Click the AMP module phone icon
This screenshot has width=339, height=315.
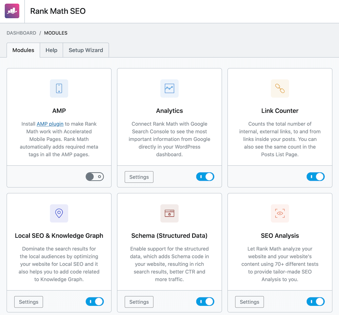click(59, 88)
